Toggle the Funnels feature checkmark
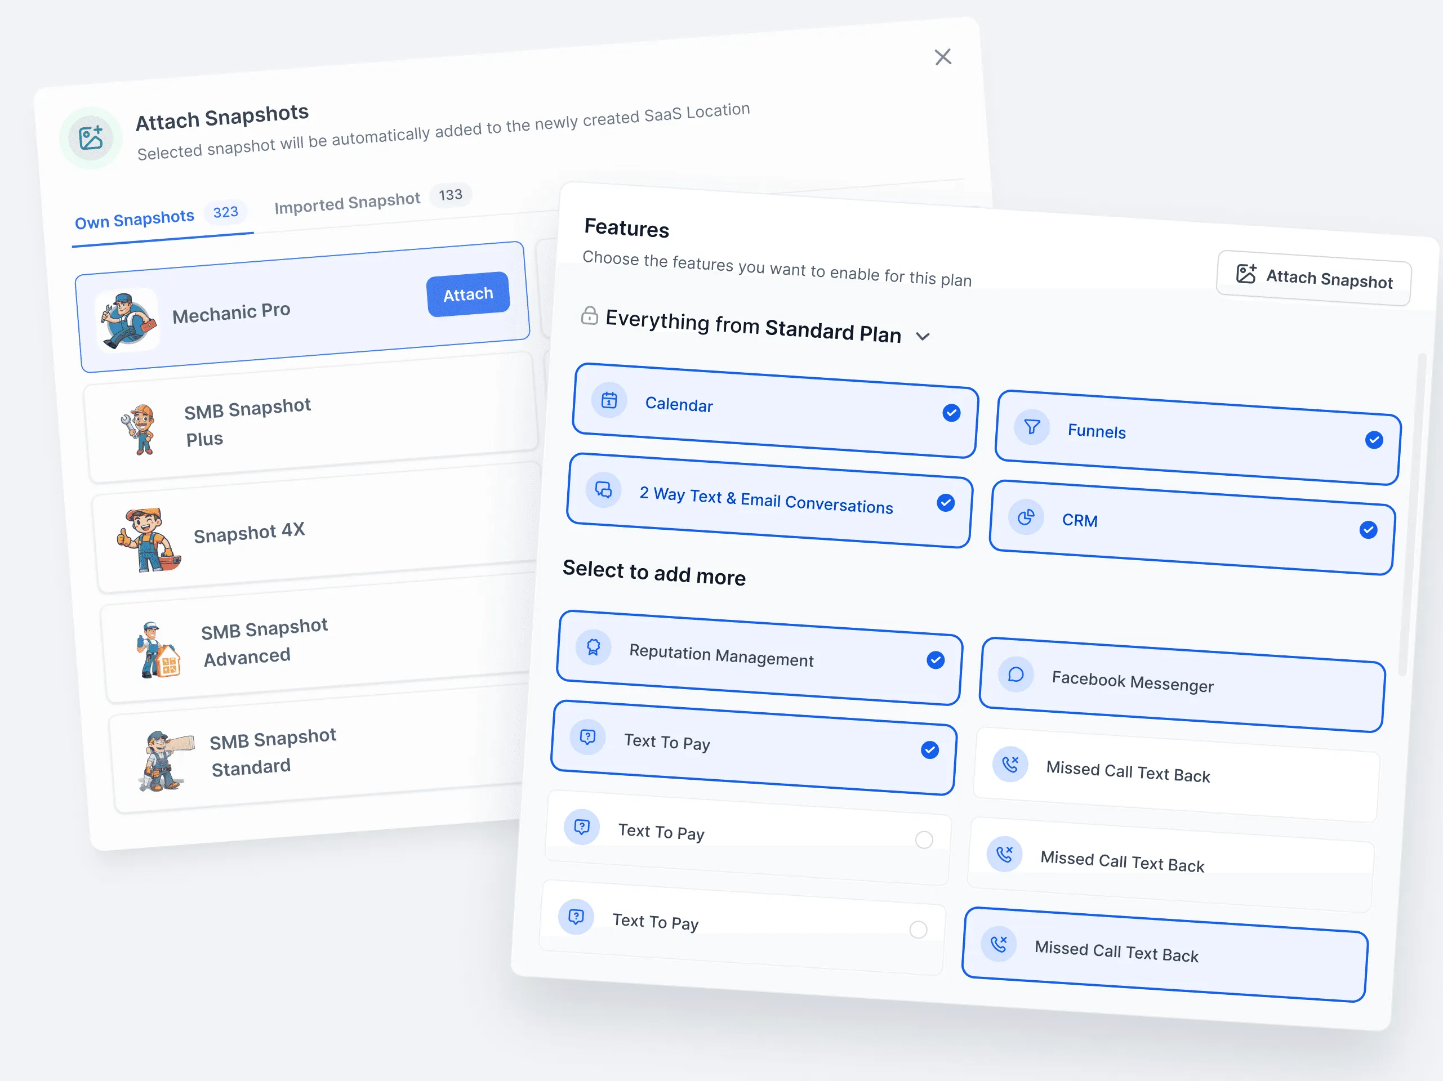 pos(1374,440)
